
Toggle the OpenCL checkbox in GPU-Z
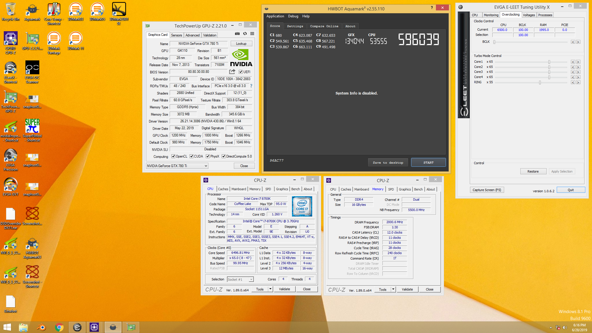tap(173, 156)
